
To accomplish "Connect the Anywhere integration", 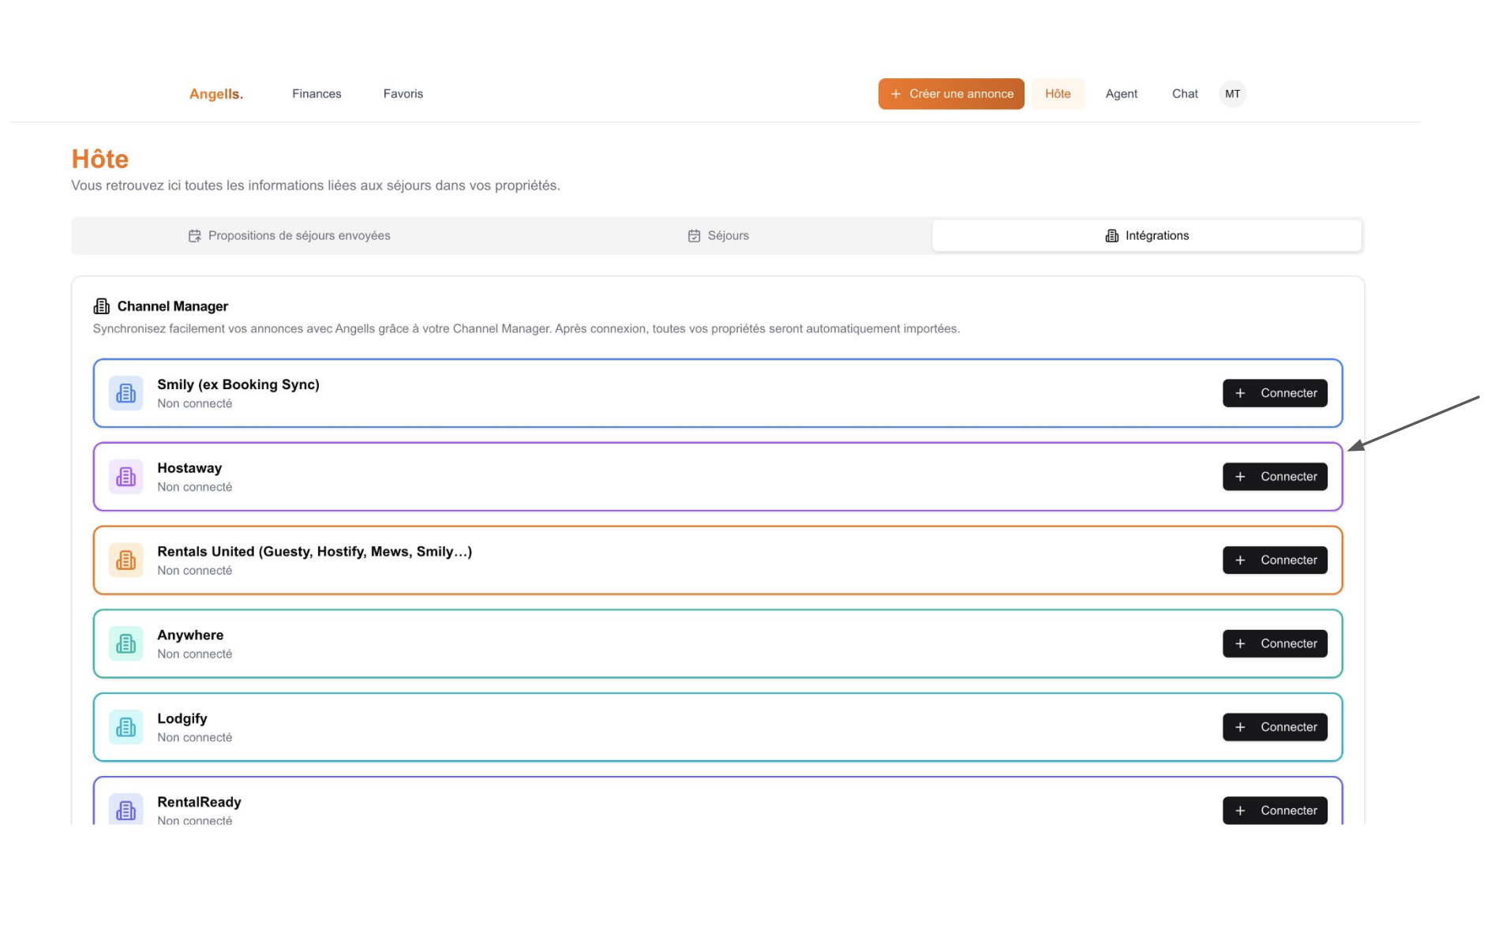I will click(1275, 644).
